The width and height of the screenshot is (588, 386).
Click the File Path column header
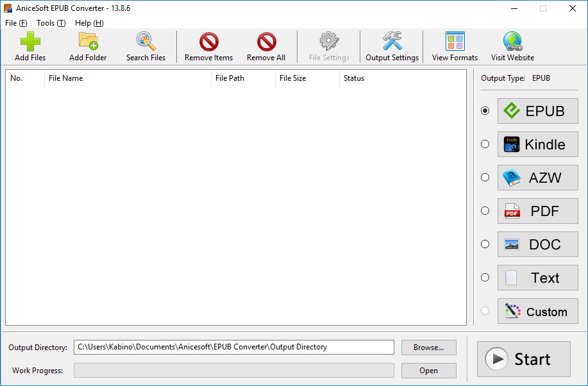tap(244, 78)
